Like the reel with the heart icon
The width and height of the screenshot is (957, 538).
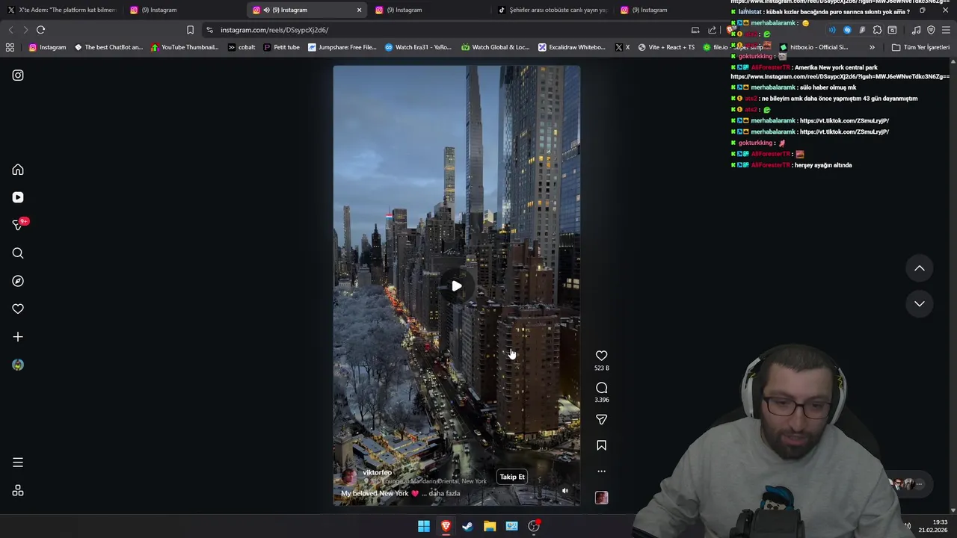point(601,356)
